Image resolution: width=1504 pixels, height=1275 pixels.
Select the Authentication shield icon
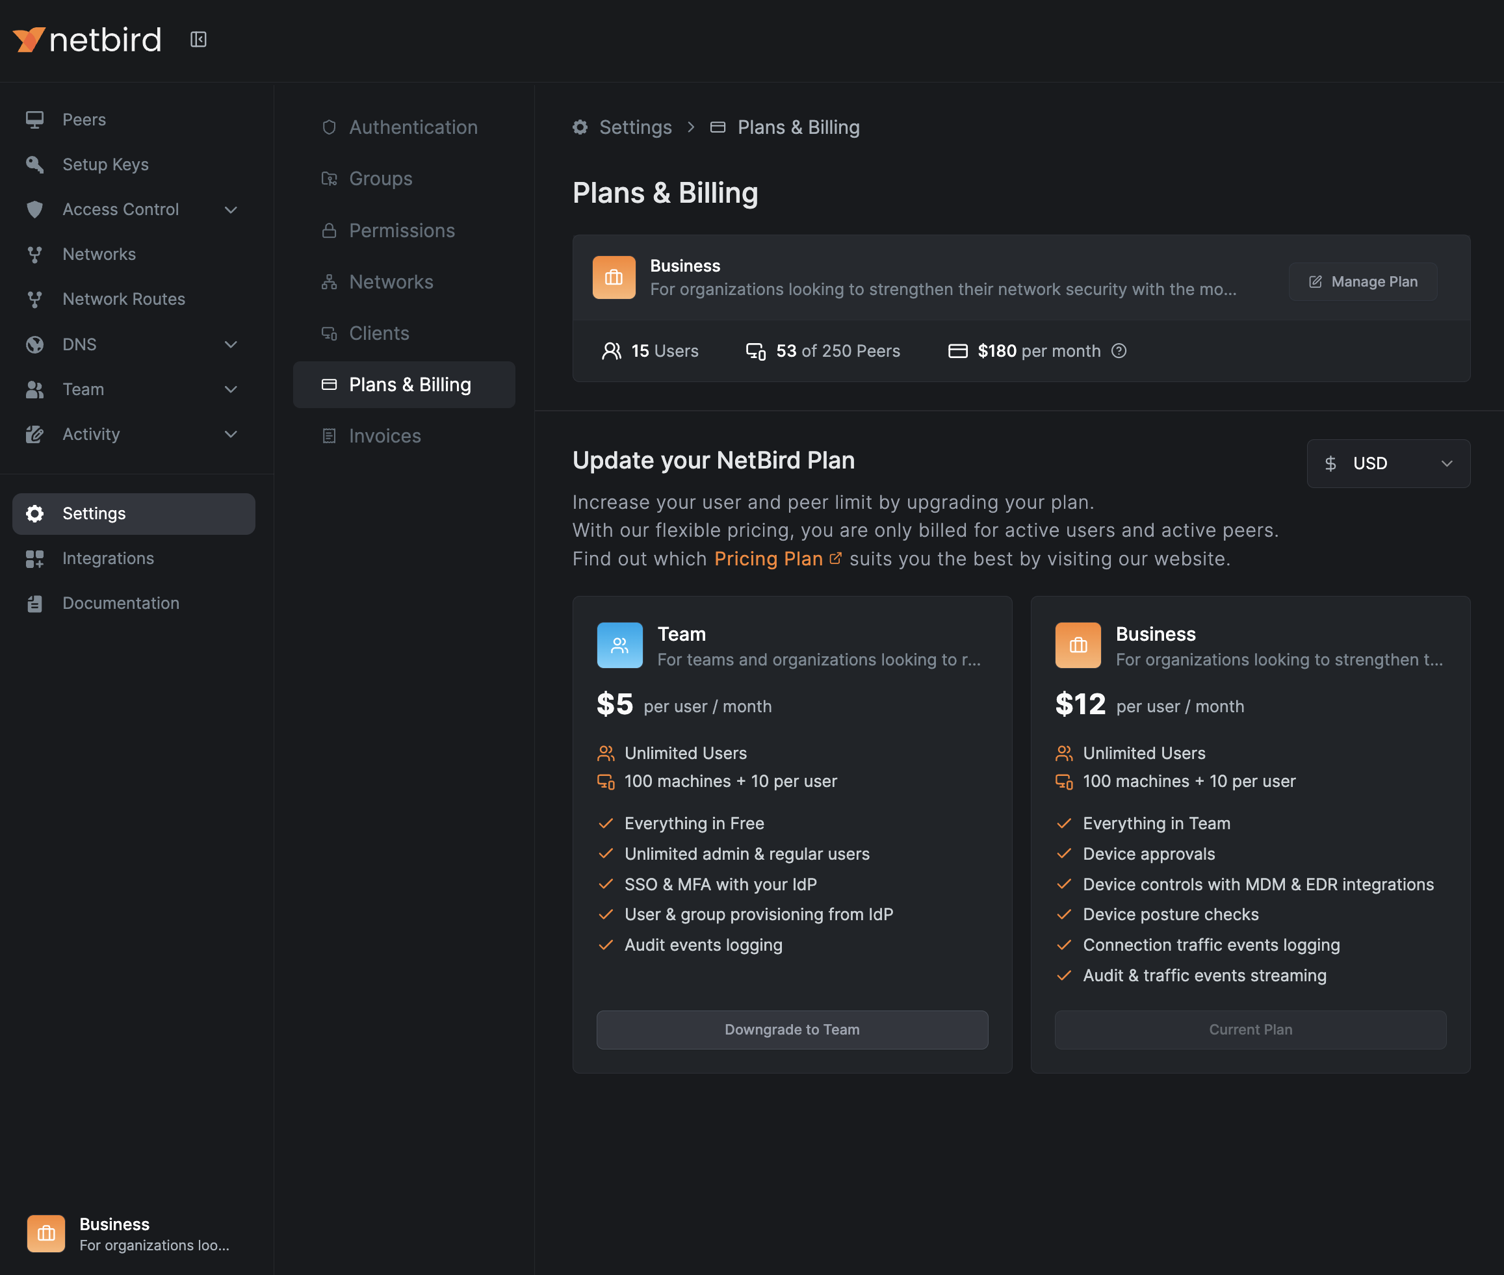[x=330, y=127]
